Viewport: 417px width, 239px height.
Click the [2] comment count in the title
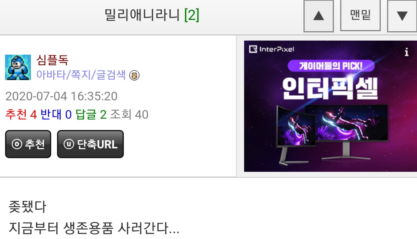click(192, 15)
